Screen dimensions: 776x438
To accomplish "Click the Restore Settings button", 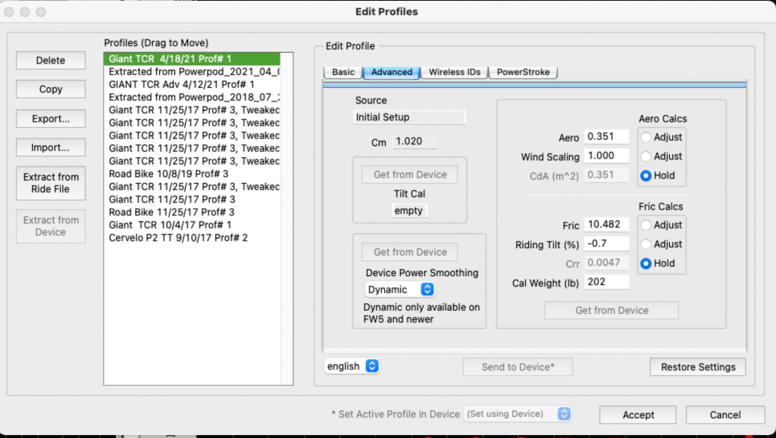I will [697, 367].
